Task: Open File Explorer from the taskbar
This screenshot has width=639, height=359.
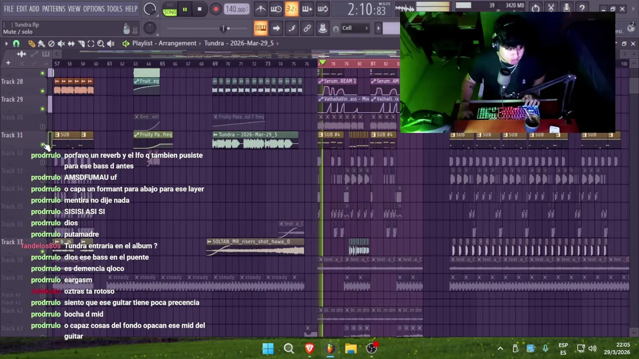Action: 351,349
